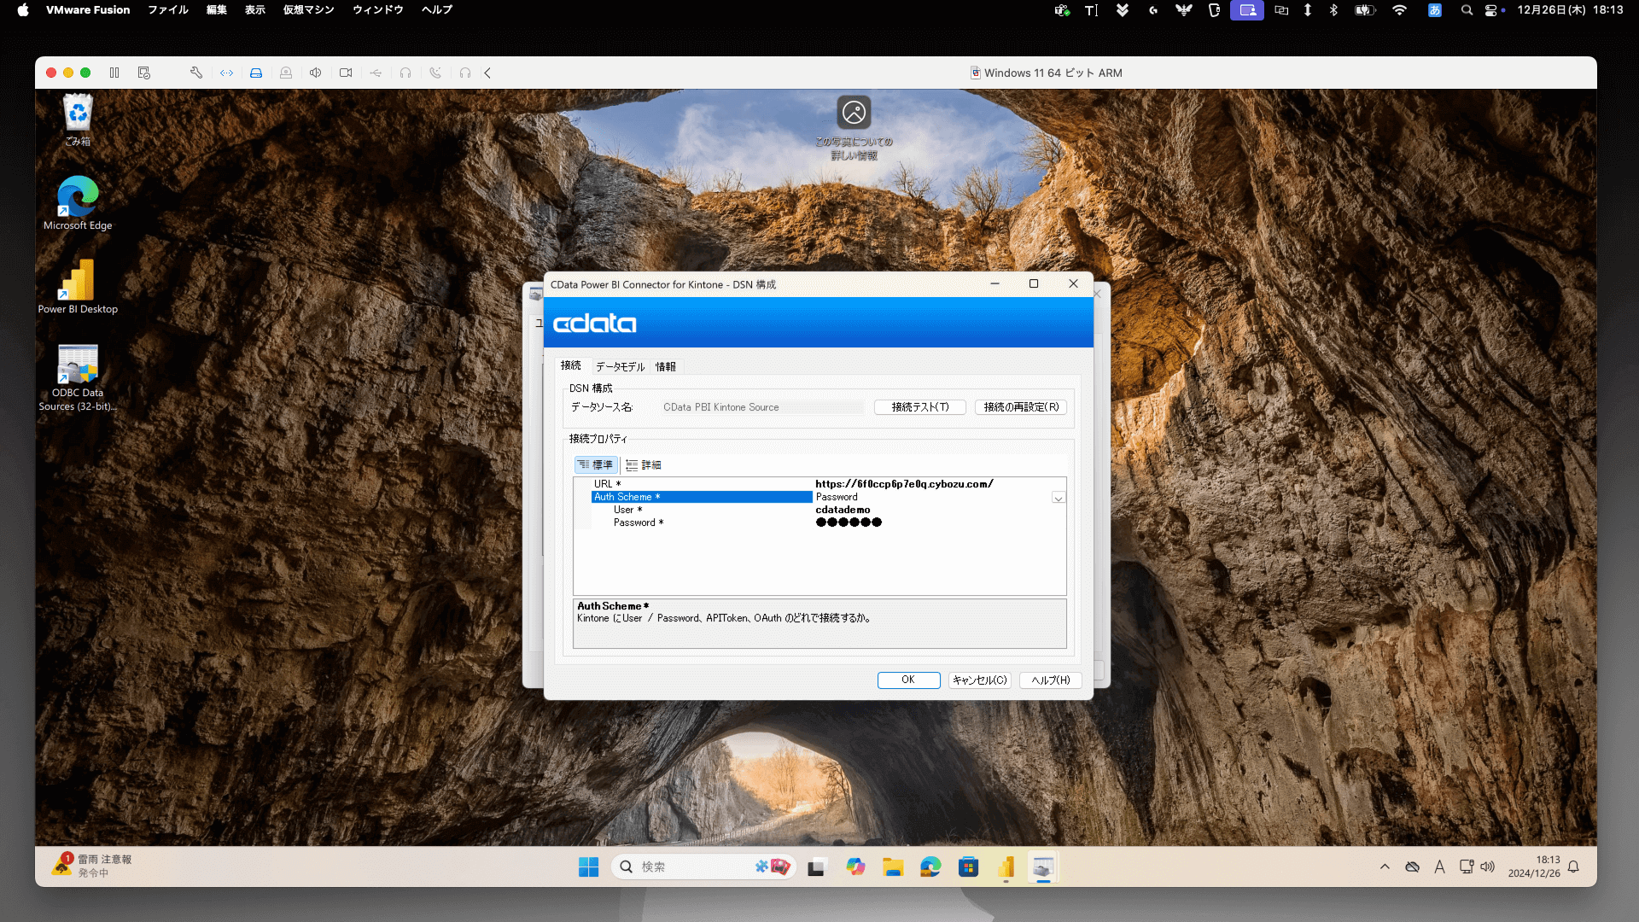
Task: Switch to the データモデル tab
Action: [620, 366]
